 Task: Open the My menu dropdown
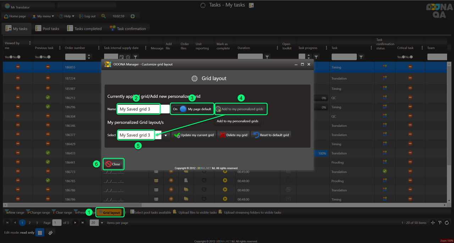(43, 16)
